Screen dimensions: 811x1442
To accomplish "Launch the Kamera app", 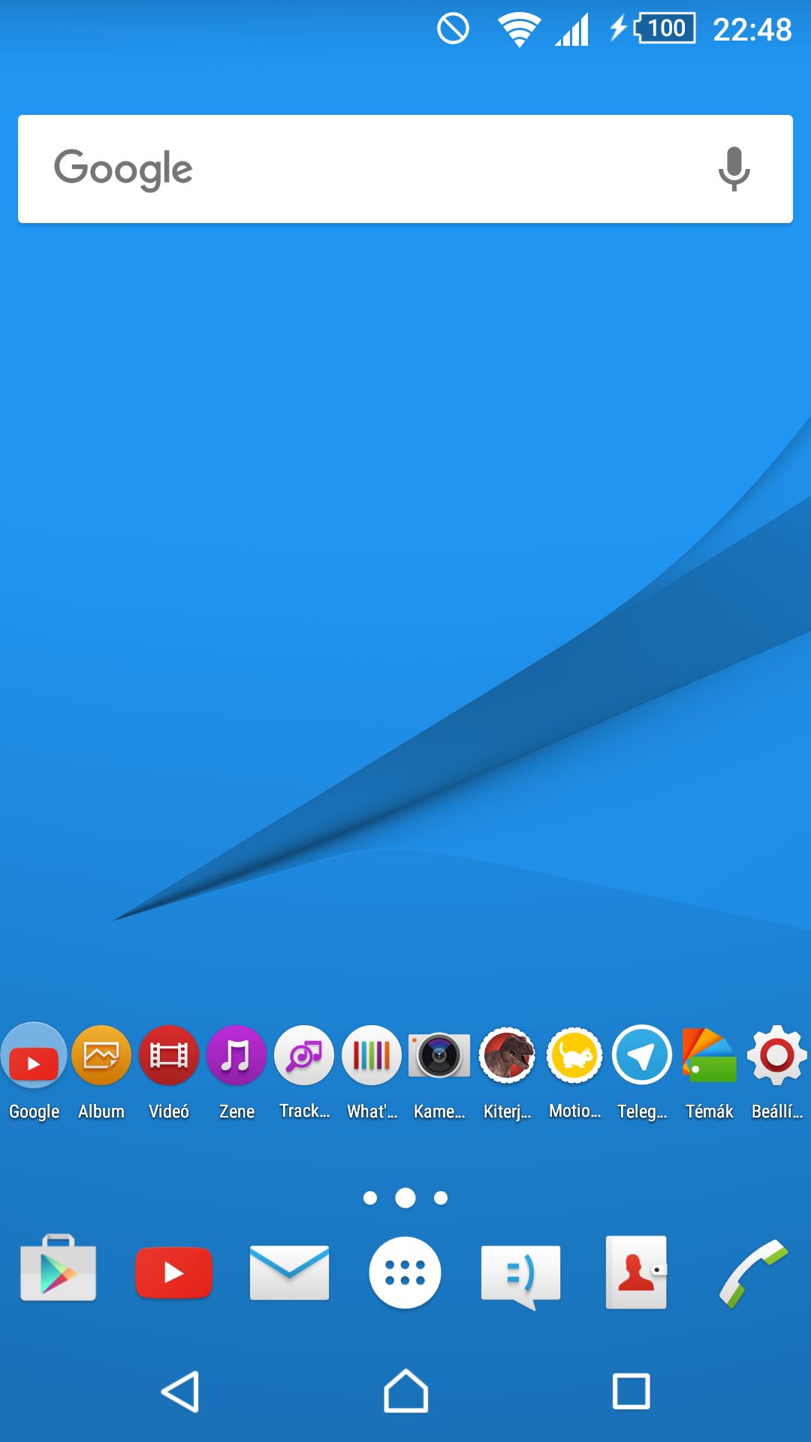I will tap(439, 1056).
